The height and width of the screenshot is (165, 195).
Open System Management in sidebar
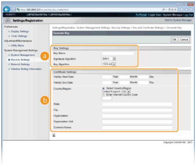(x=23, y=55)
